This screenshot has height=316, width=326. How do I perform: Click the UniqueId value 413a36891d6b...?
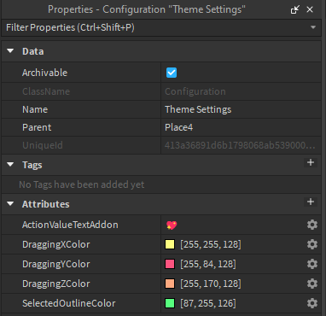pyautogui.click(x=240, y=145)
